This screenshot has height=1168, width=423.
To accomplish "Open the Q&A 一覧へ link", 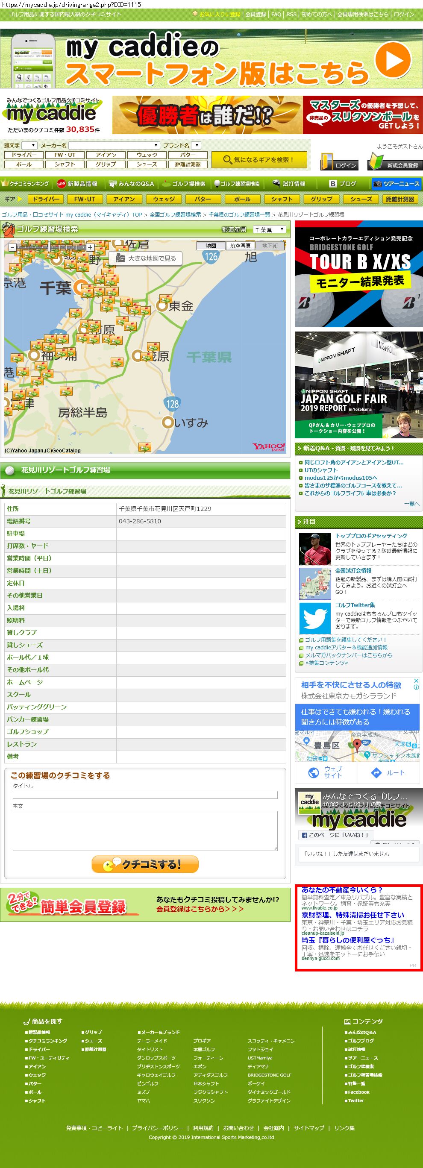I will pyautogui.click(x=411, y=504).
